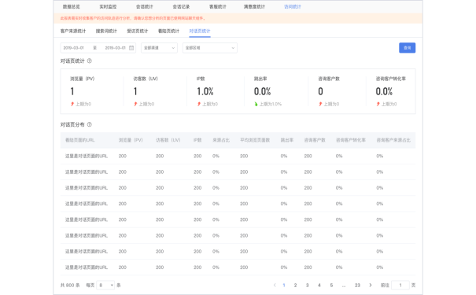Image resolution: width=476 pixels, height=295 pixels.
Task: Click the 咨询客户数 table column header
Action: [315, 140]
